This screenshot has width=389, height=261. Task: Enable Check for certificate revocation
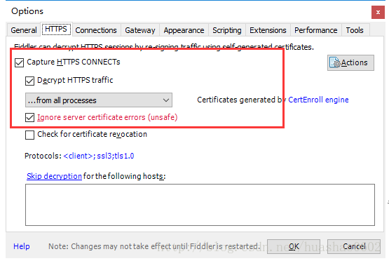pyautogui.click(x=29, y=135)
